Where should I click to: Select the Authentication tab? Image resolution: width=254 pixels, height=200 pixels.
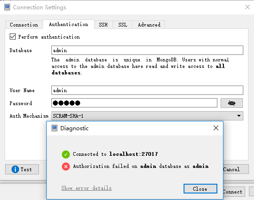(x=69, y=24)
